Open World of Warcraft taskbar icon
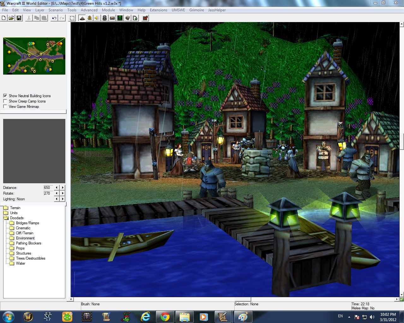This screenshot has height=323, width=404. point(28,316)
